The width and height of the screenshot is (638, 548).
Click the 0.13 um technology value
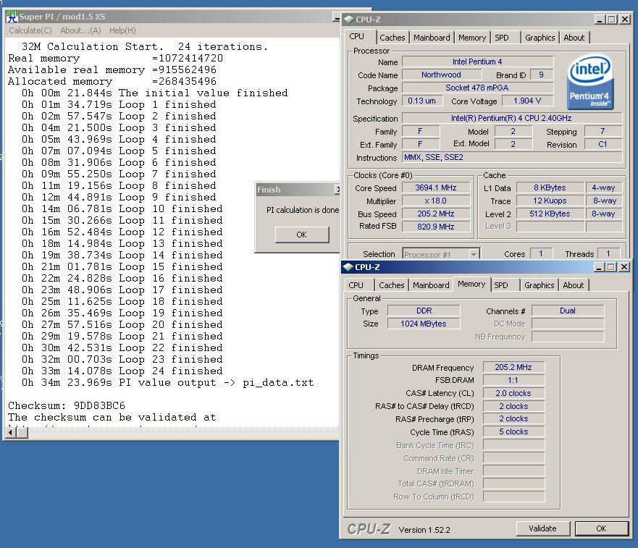point(422,101)
